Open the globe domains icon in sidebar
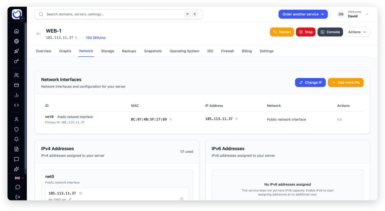Image resolution: width=385 pixels, height=211 pixels. (x=16, y=41)
